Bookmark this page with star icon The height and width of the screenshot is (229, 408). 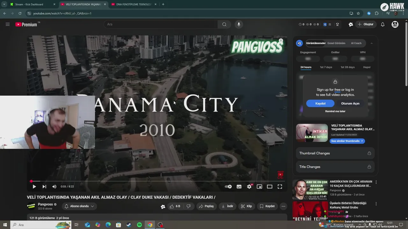358,13
